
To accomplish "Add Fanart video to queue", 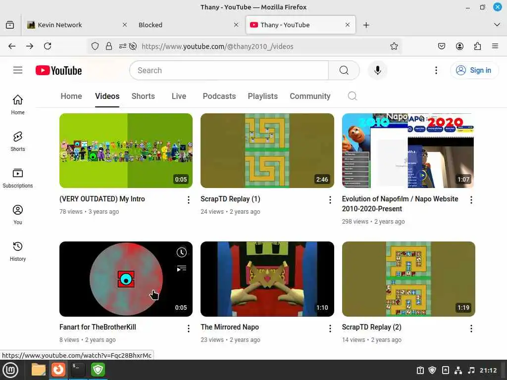I will point(181,269).
